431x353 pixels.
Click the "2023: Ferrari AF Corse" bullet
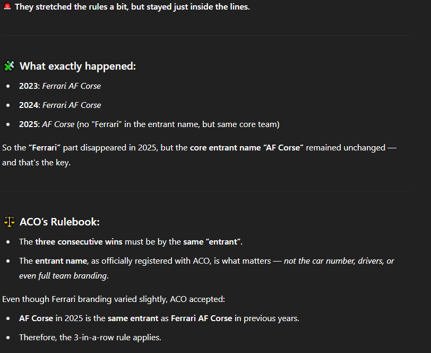60,86
